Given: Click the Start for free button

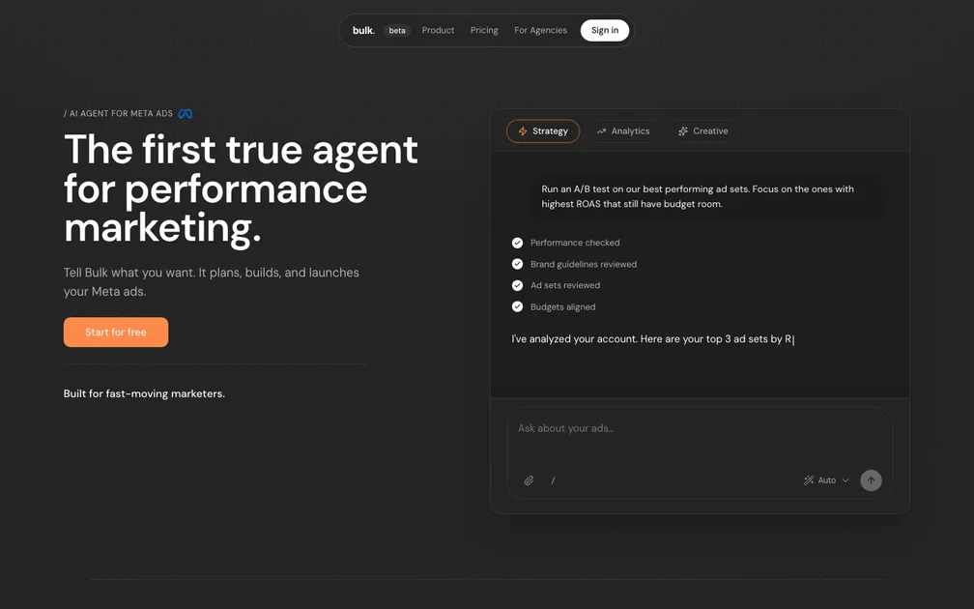Looking at the screenshot, I should tap(116, 332).
